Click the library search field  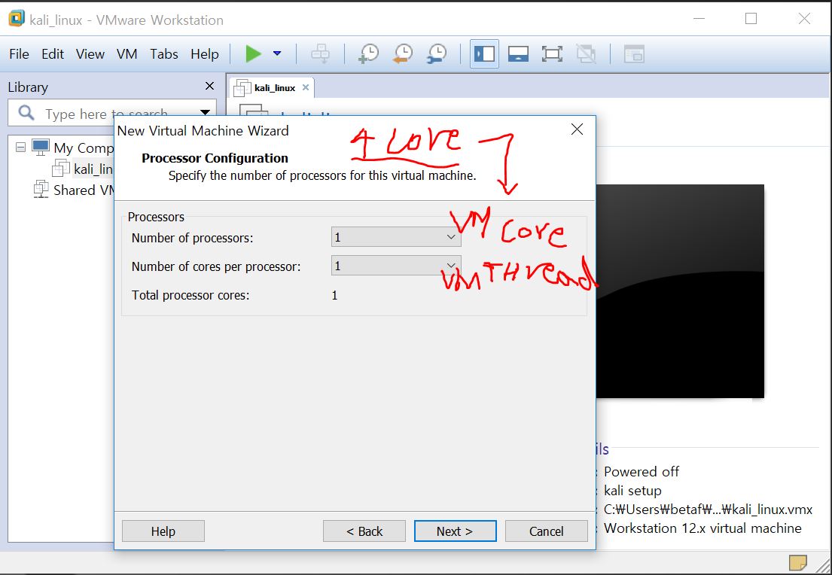click(x=112, y=113)
